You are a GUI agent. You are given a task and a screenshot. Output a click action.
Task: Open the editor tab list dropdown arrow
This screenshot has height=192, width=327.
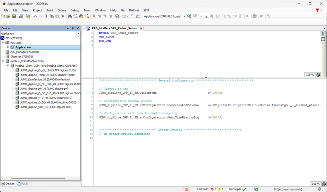pos(324,28)
